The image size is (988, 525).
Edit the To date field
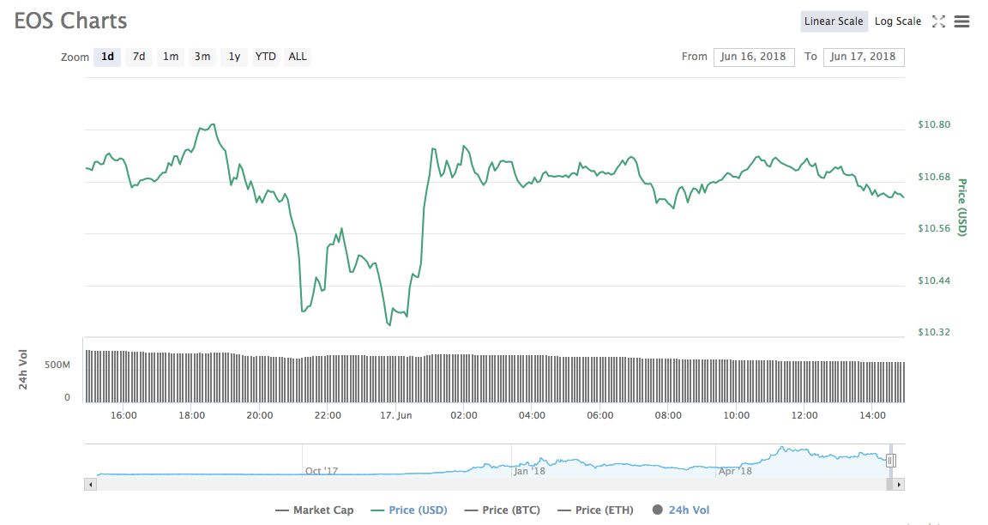[x=864, y=57]
